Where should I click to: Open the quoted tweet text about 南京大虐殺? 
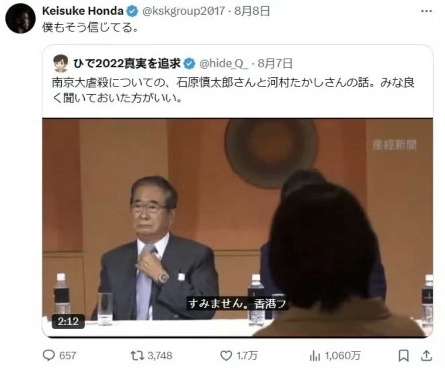click(233, 90)
